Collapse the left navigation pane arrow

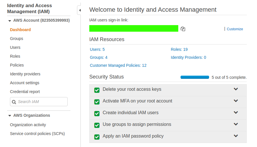[x=80, y=10]
